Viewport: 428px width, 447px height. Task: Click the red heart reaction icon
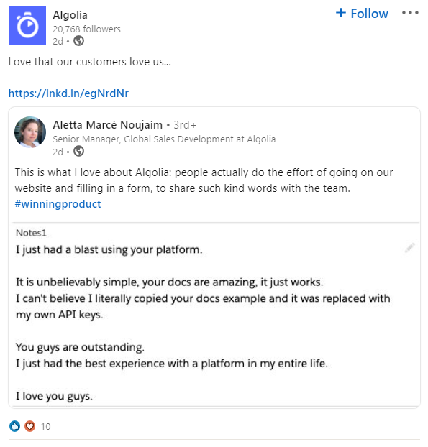point(29,426)
